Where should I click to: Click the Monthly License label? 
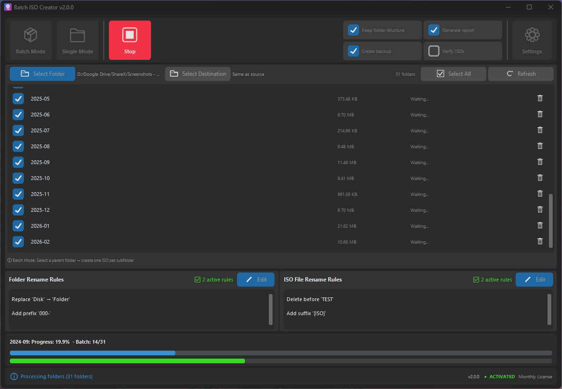coord(535,377)
